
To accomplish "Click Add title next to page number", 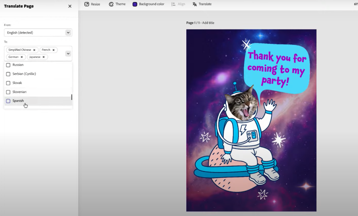I will [x=208, y=23].
